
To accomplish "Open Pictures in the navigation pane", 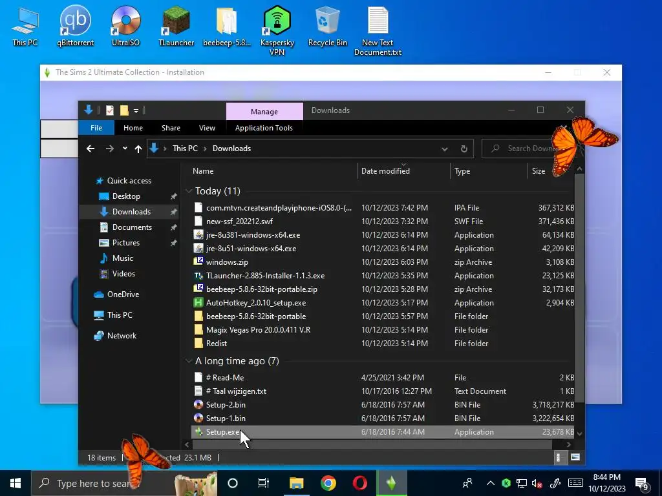I will point(125,243).
